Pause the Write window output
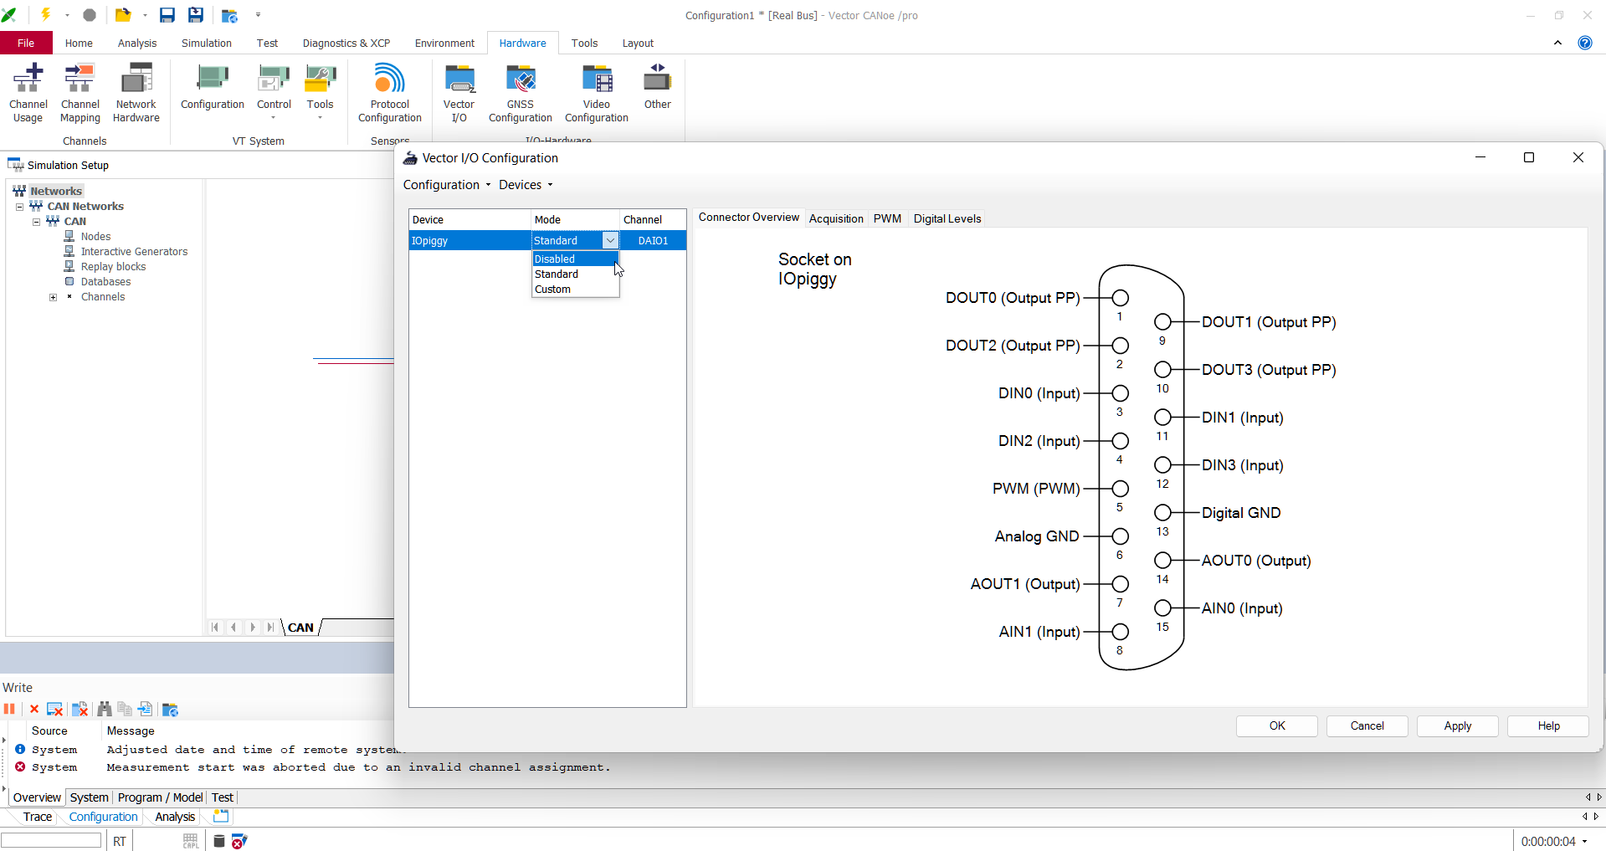Viewport: 1606px width, 851px height. point(10,710)
